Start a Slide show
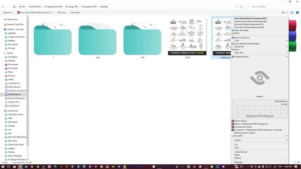The width and height of the screenshot is (301, 169). 62,13
